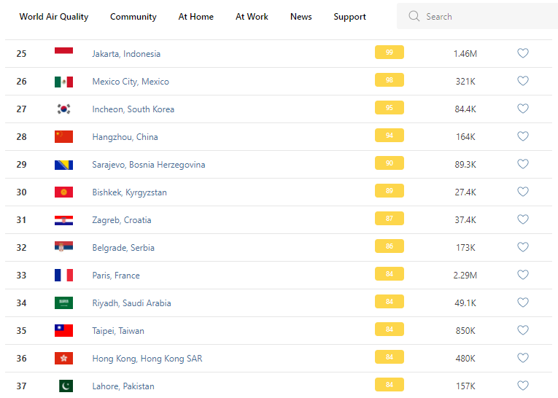Open the Lahore, Pakistan link
Viewport: 558px width, 398px height.
pyautogui.click(x=123, y=386)
